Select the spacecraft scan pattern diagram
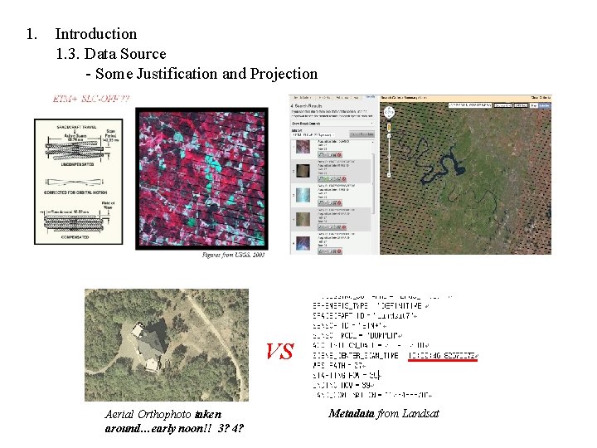The height and width of the screenshot is (448, 597). 79,182
